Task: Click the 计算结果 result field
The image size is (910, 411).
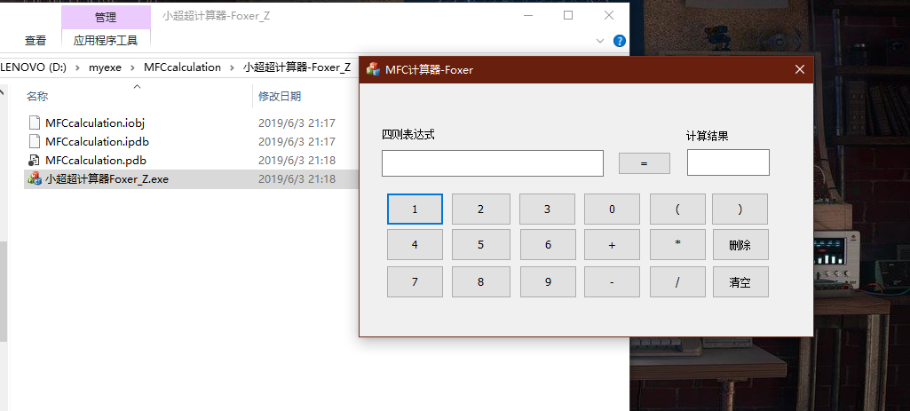Action: (728, 162)
